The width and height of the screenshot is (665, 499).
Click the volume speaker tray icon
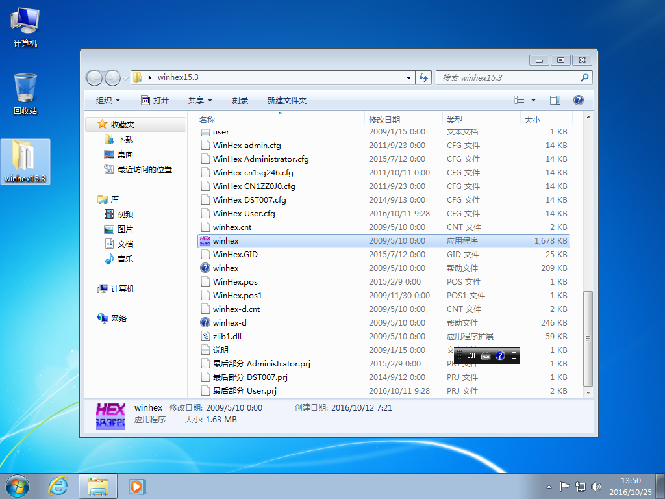pyautogui.click(x=596, y=487)
